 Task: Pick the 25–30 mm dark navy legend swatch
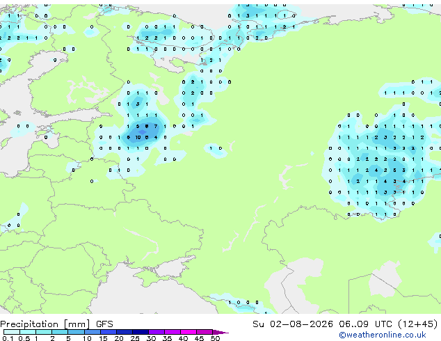(x=141, y=332)
